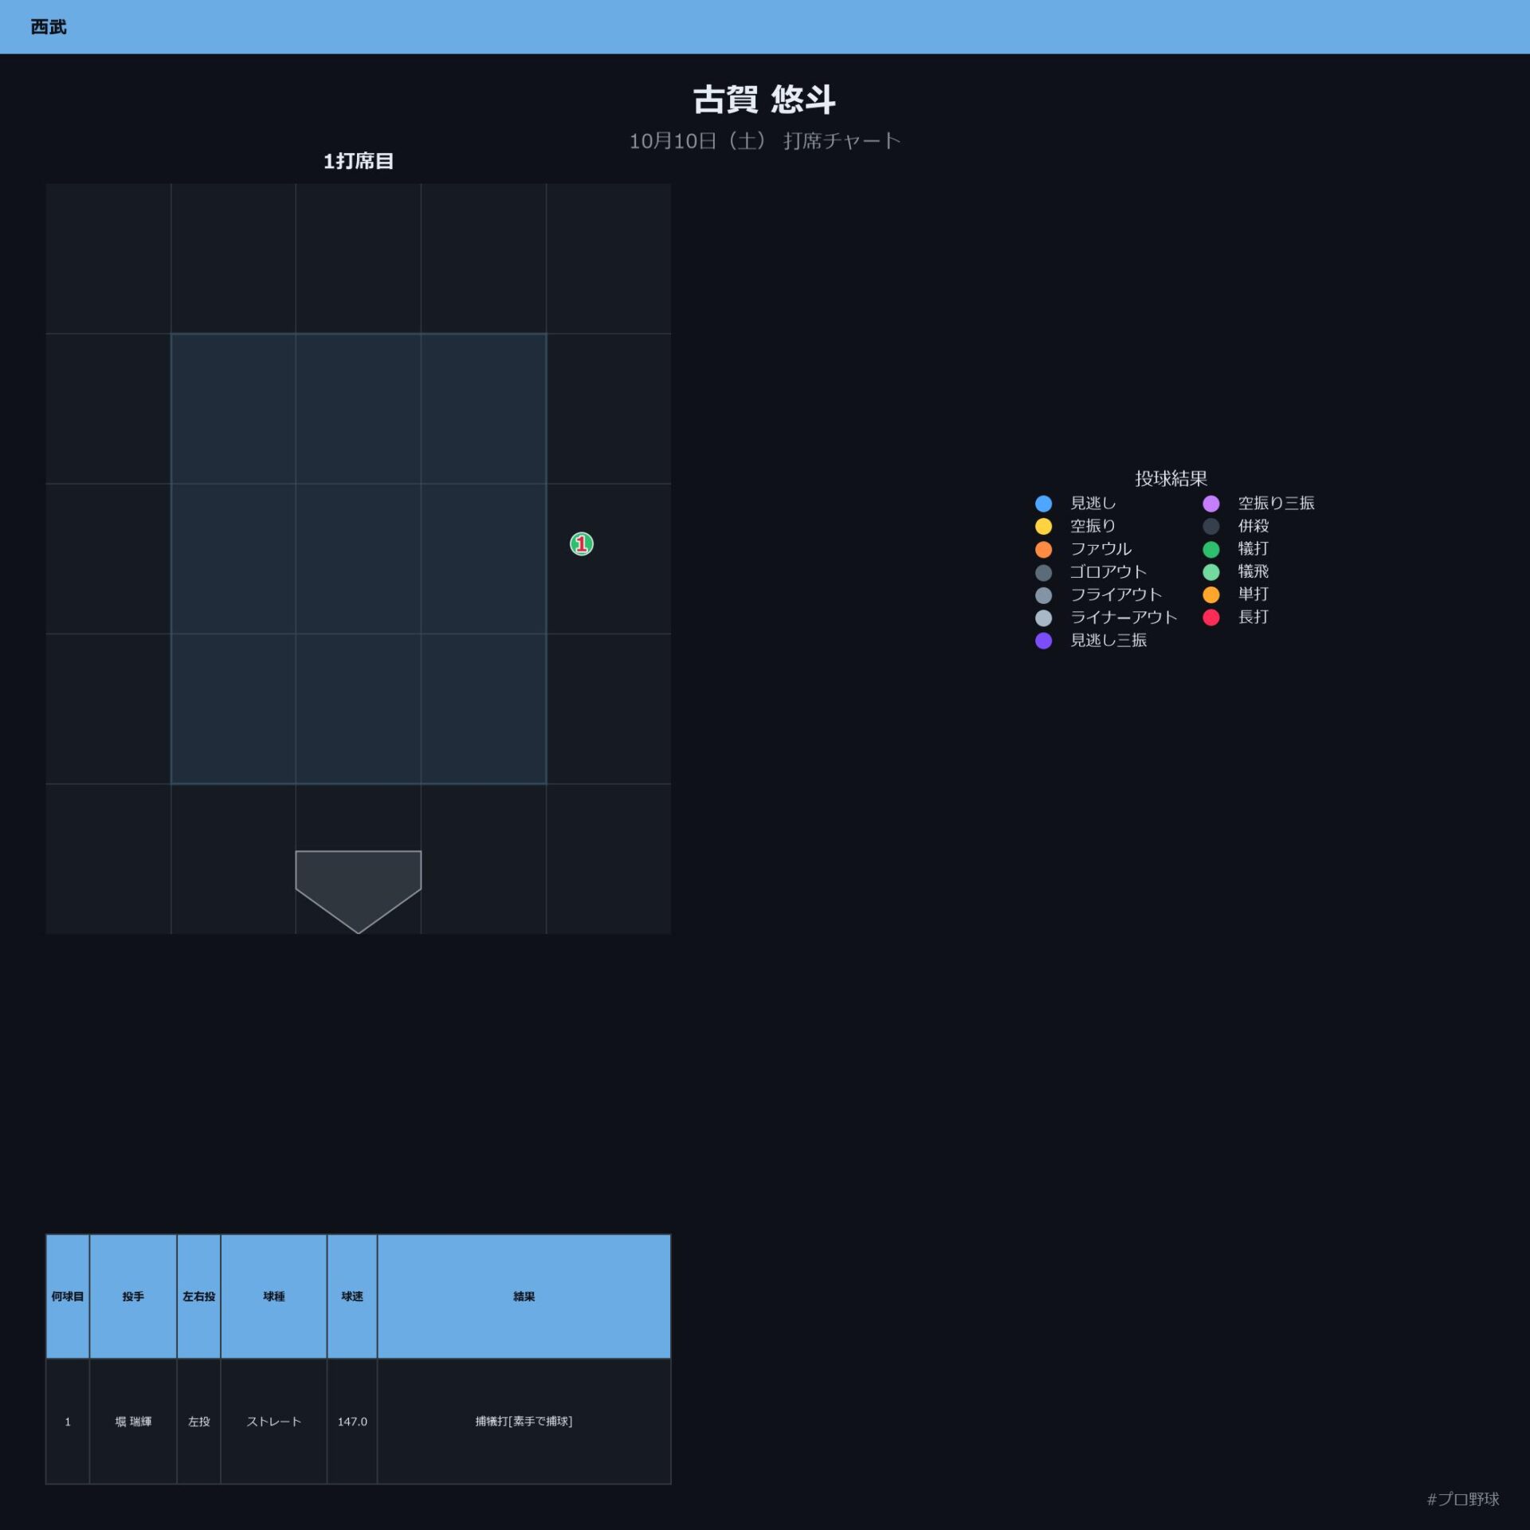Image resolution: width=1530 pixels, height=1530 pixels.
Task: Click the 古賀 悠斗 player title
Action: [x=764, y=100]
